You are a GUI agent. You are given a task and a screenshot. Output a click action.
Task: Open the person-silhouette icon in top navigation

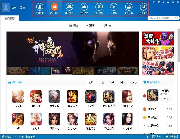(40, 7)
